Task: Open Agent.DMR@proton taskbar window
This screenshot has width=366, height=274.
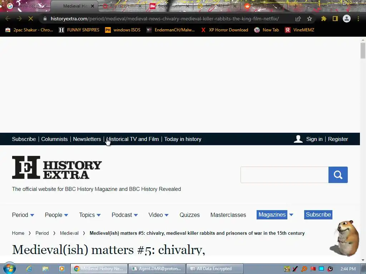Action: [x=157, y=269]
